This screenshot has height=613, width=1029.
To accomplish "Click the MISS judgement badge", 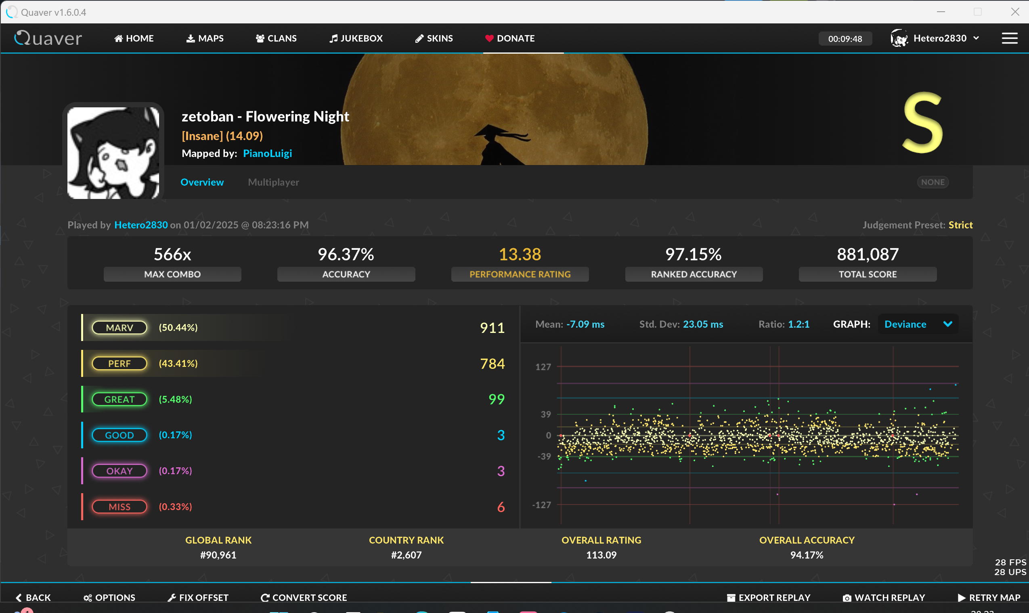I will click(119, 507).
